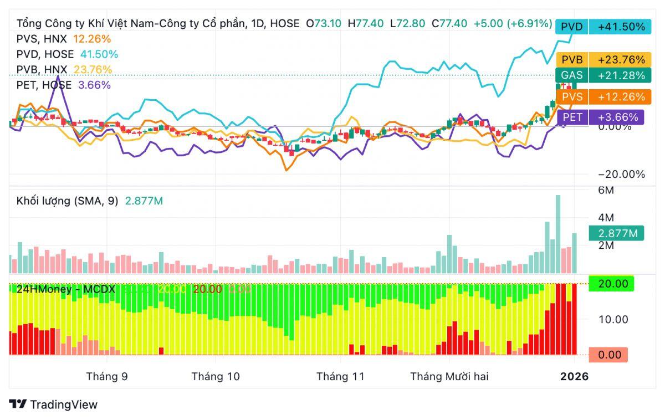Select the PVD +41.50% price label
Viewport: 665px width, 420px height.
click(602, 27)
